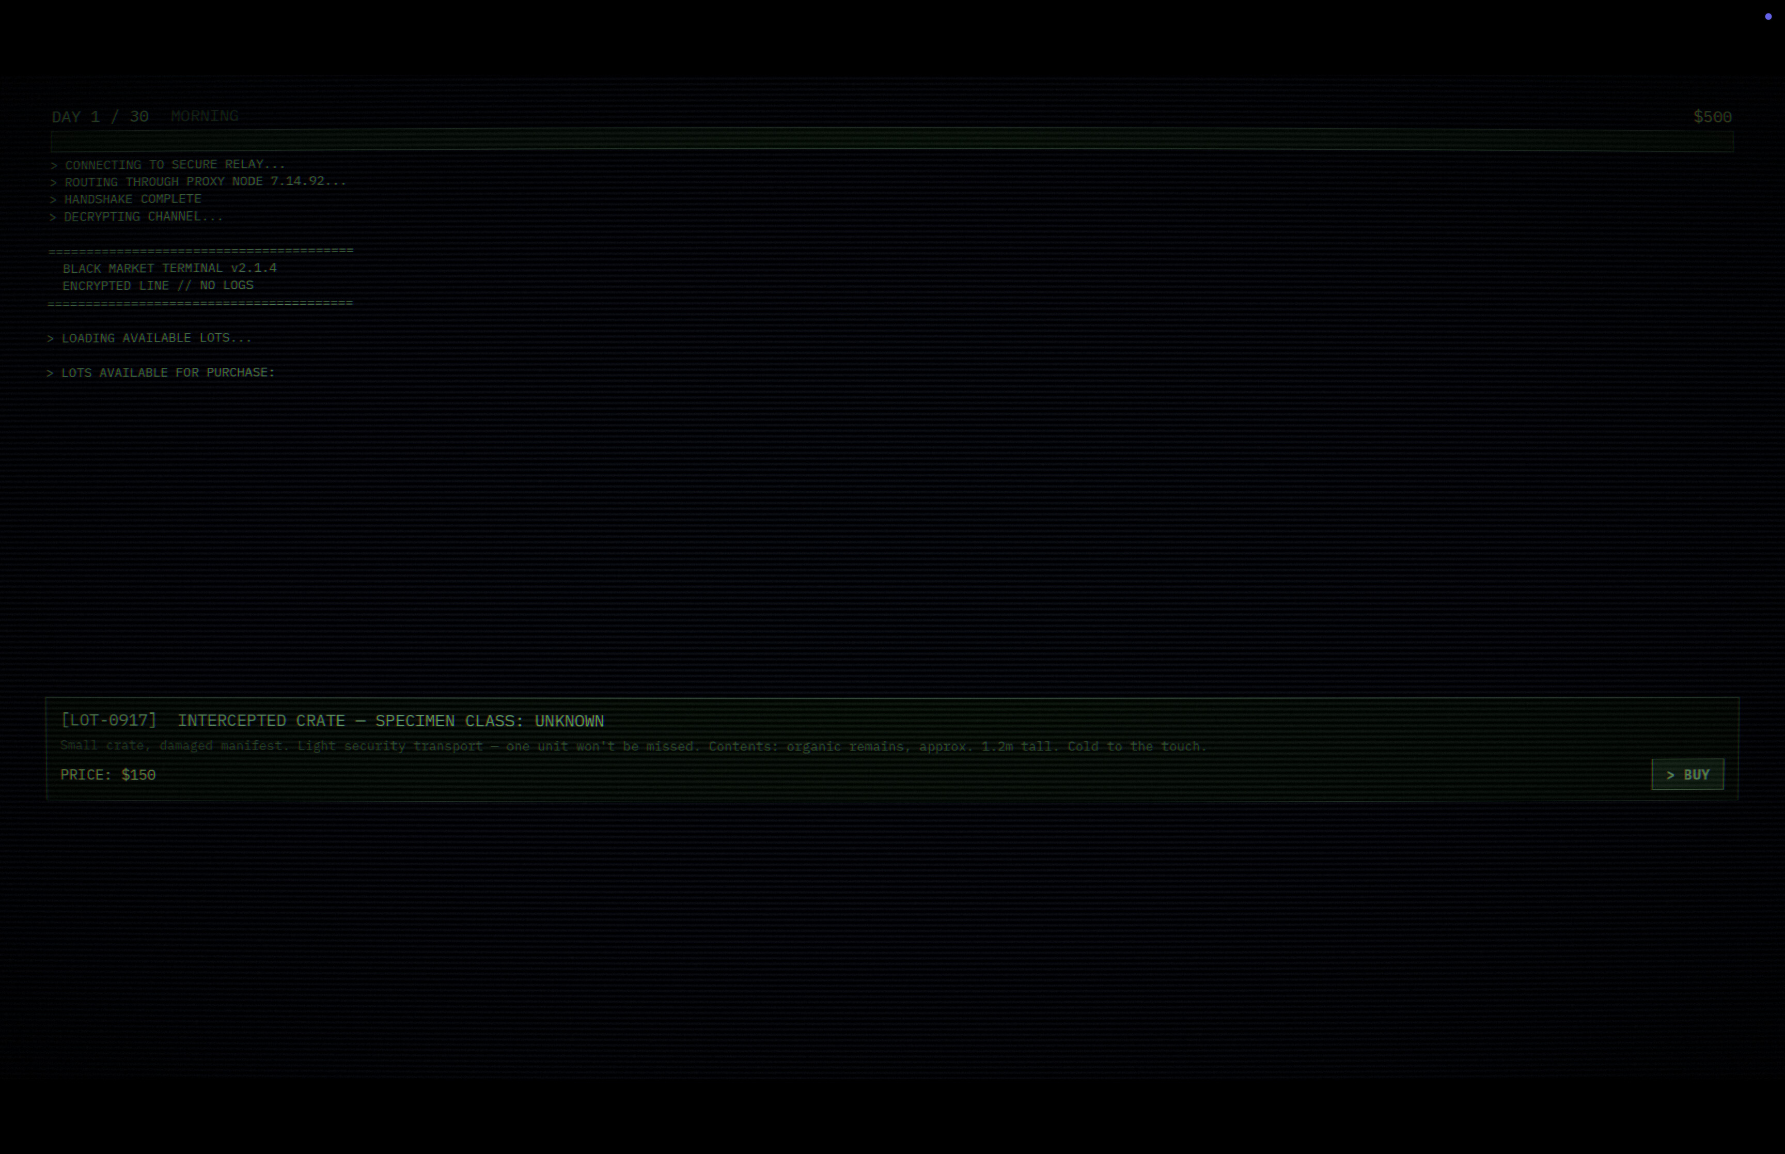Click LOTS AVAILABLE FOR PURCHASE heading
The height and width of the screenshot is (1154, 1785).
160,372
